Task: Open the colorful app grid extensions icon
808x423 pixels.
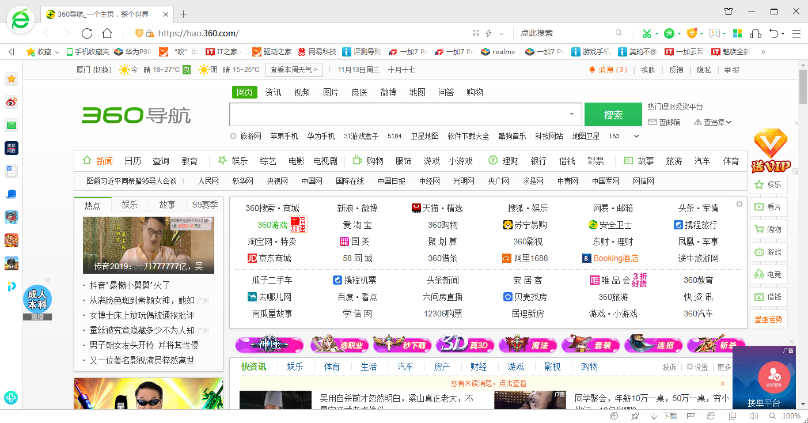Action: pos(738,33)
